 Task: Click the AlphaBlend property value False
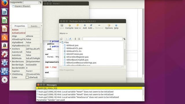(29, 42)
